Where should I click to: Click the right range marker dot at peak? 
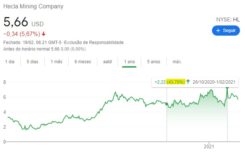[x=227, y=88]
